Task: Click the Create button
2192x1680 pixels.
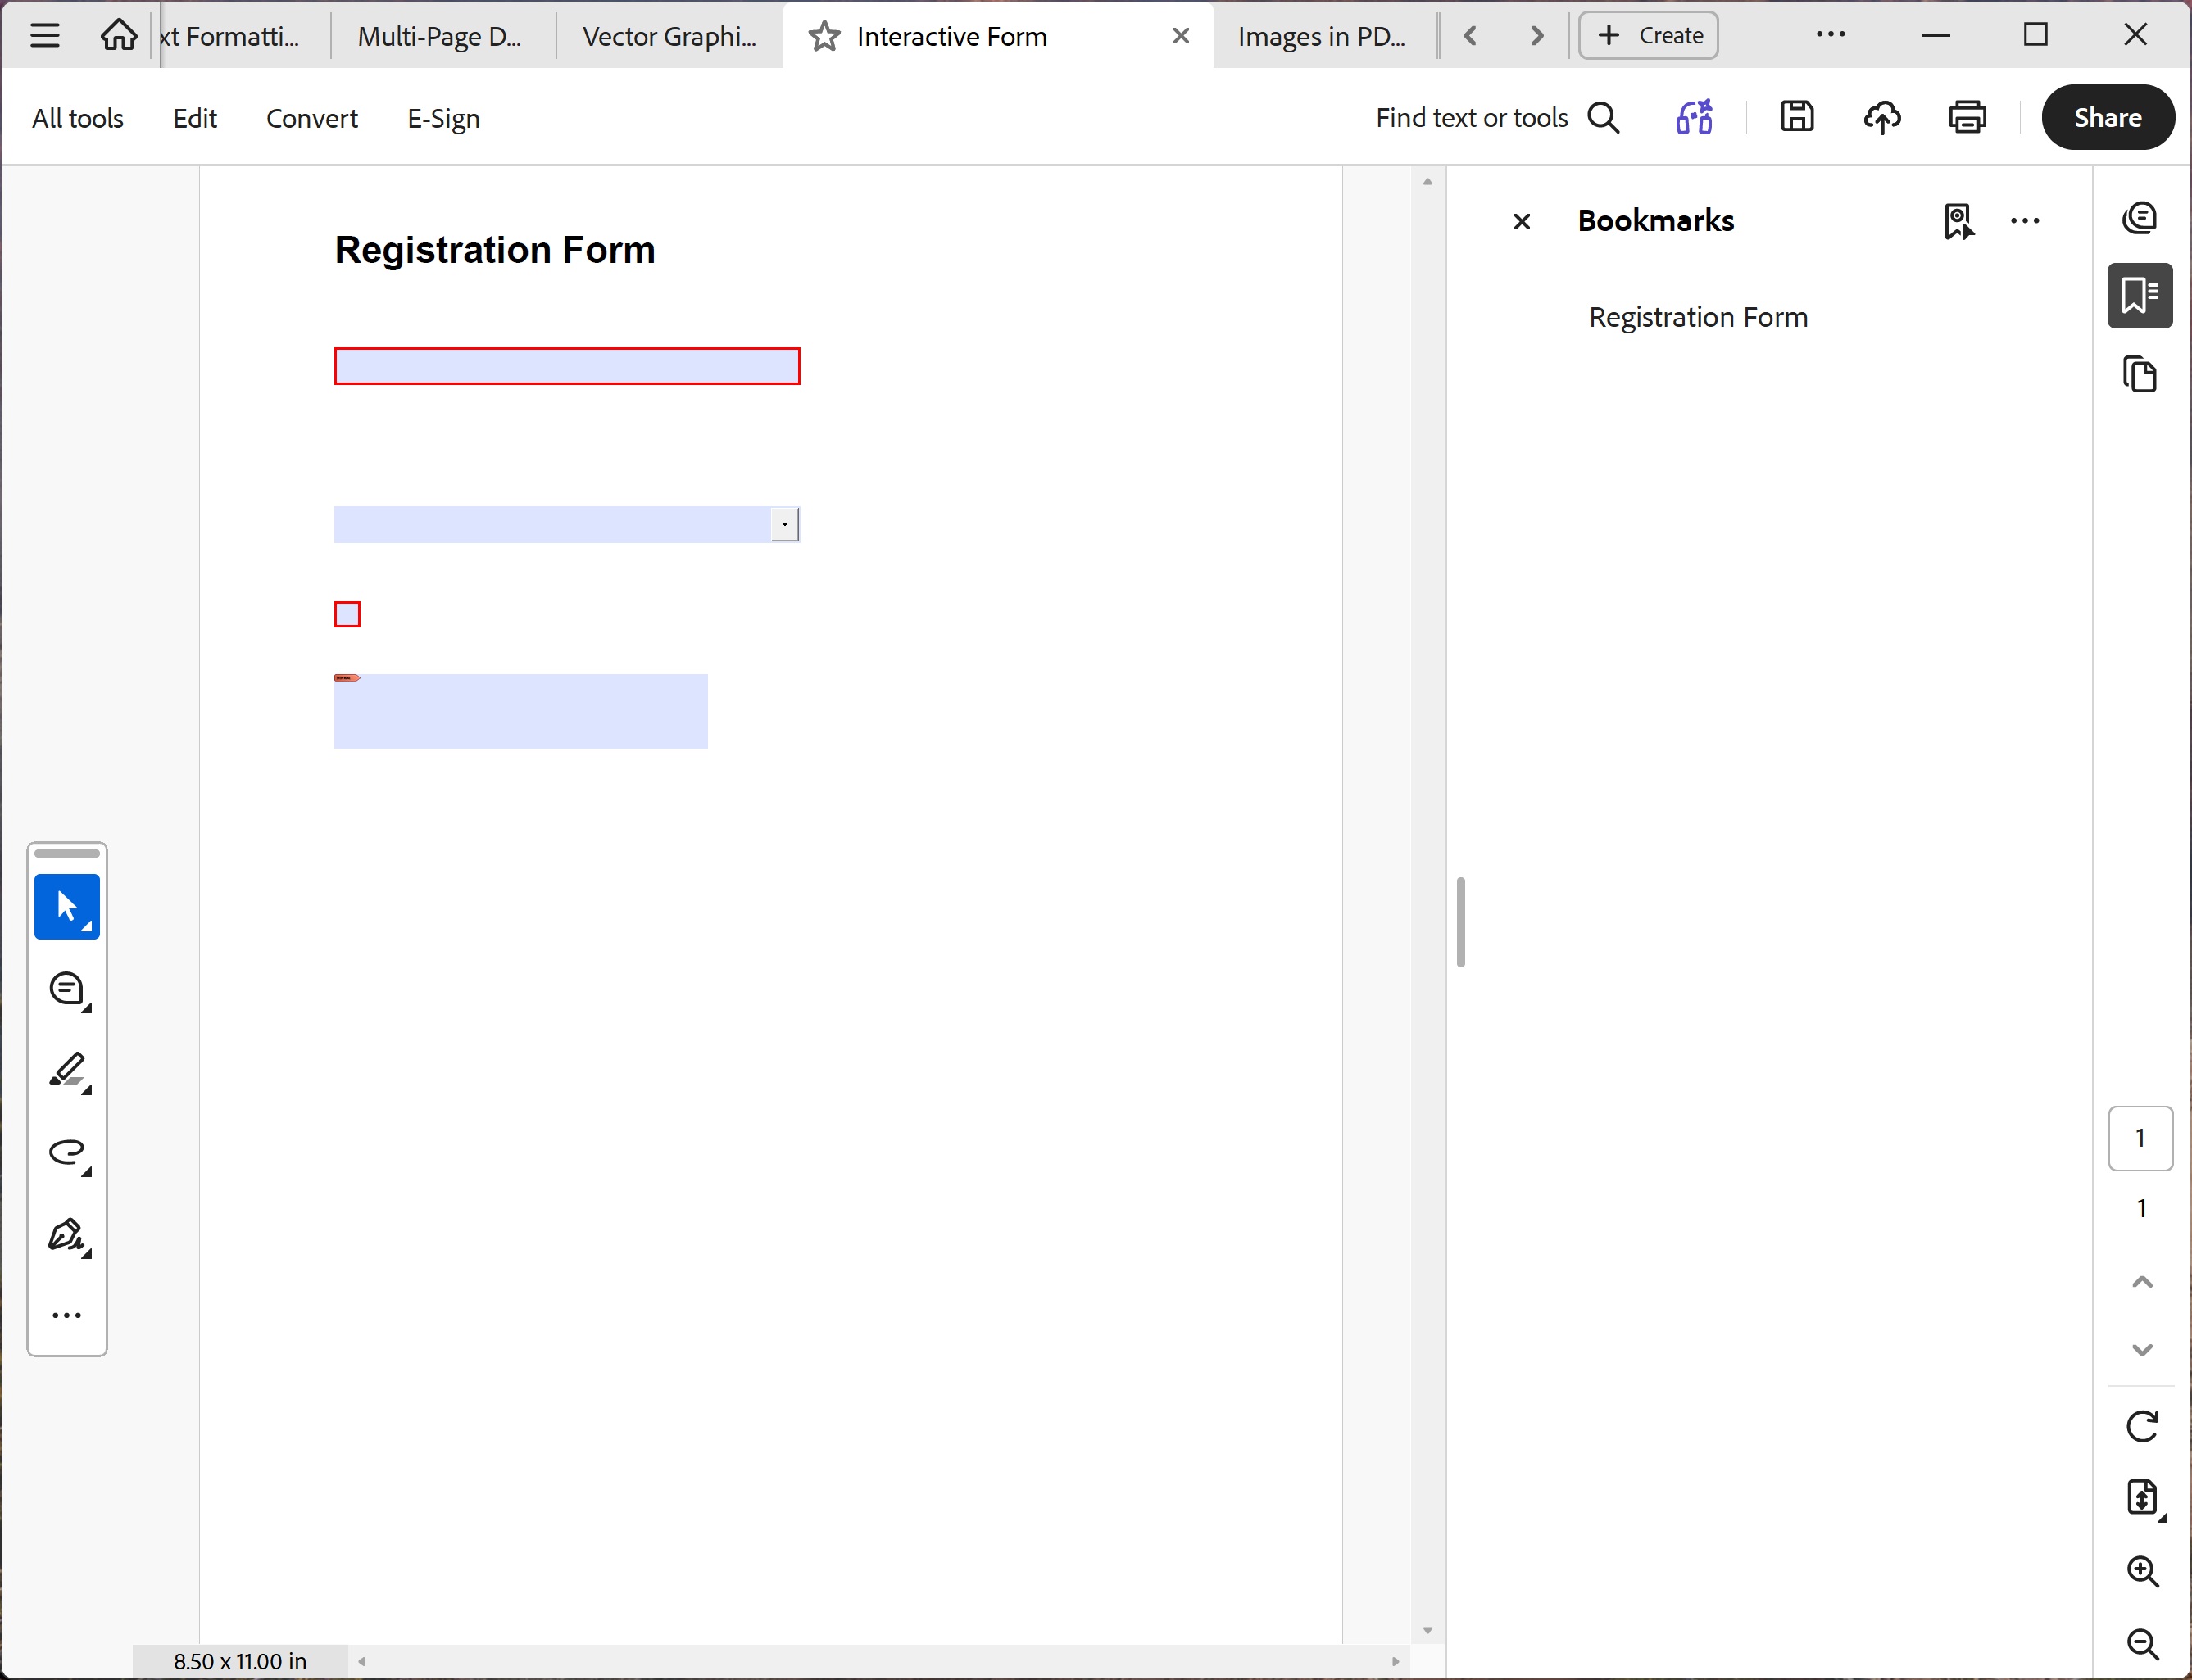Action: [x=1647, y=34]
